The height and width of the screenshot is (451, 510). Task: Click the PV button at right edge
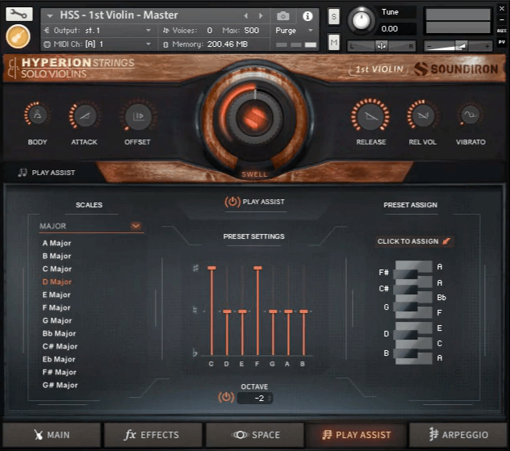coord(502,42)
